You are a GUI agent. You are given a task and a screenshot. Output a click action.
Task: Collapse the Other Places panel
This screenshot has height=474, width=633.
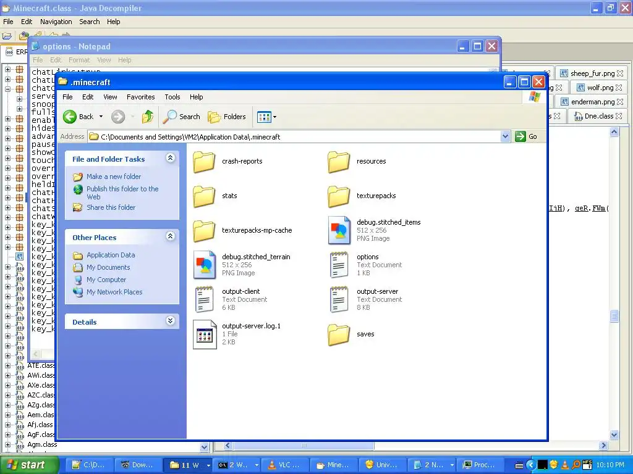pyautogui.click(x=171, y=236)
